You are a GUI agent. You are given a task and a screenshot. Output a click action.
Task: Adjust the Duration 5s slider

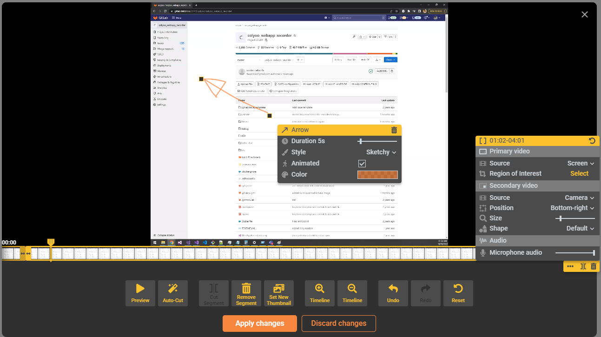click(377, 141)
